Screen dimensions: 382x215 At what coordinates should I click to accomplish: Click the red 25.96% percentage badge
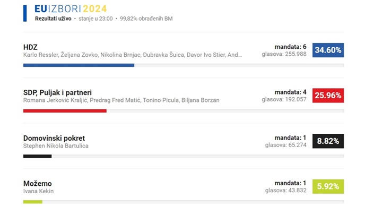pyautogui.click(x=328, y=96)
